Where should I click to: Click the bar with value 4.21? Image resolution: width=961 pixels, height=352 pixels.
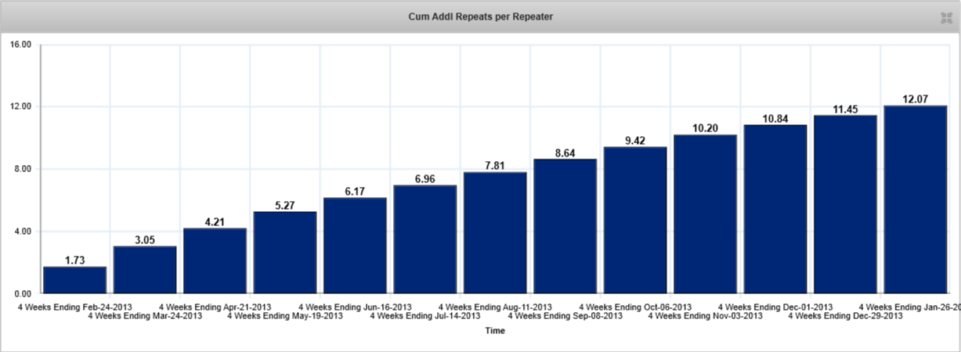[x=215, y=260]
